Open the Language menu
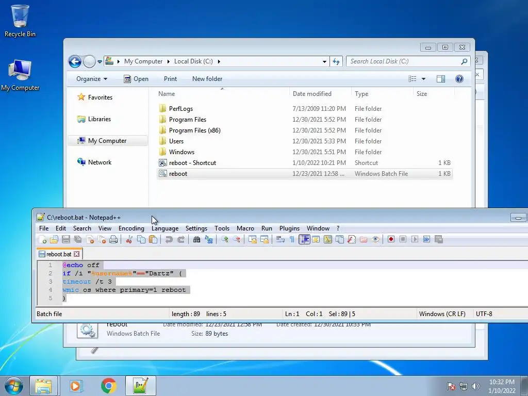Image resolution: width=528 pixels, height=396 pixels. 165,228
